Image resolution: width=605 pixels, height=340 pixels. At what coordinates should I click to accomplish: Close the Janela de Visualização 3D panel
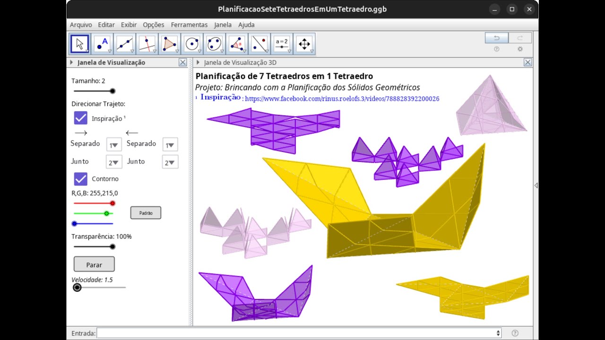528,62
